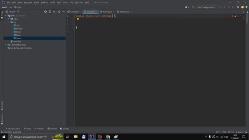Click the Windows Start button
Image resolution: width=249 pixels, height=140 pixels.
[4, 136]
